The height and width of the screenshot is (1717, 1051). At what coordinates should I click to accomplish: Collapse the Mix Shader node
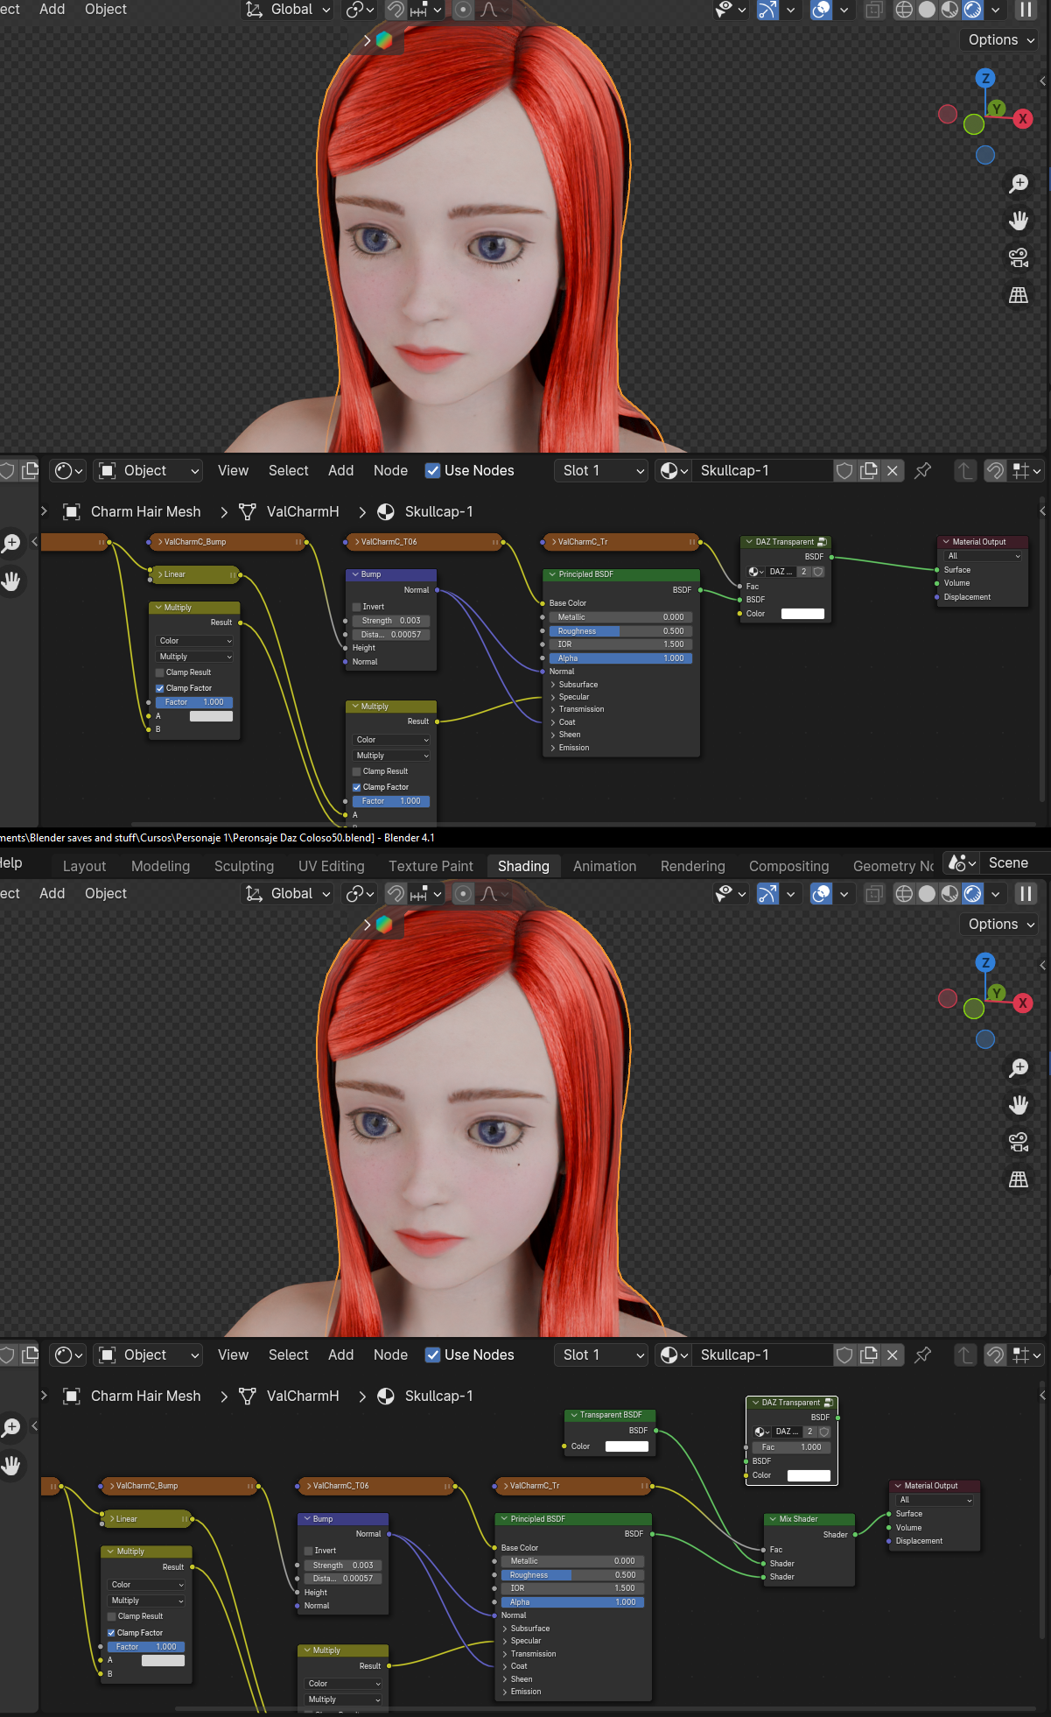773,1519
